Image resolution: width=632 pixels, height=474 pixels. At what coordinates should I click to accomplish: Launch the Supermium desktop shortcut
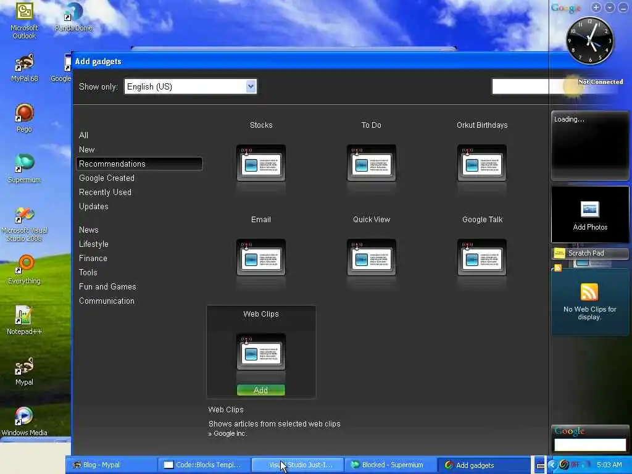click(x=24, y=168)
